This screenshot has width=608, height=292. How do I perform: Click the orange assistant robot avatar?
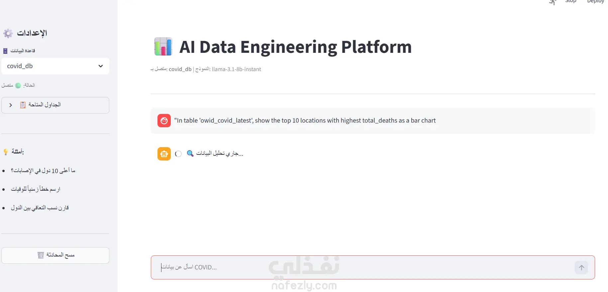(164, 154)
